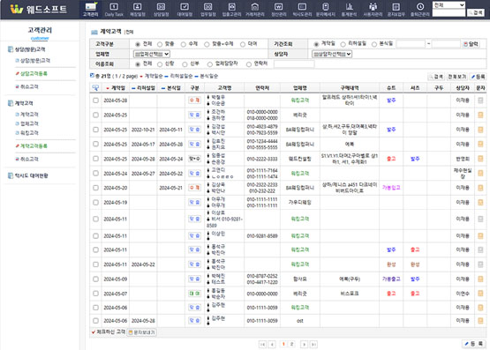Click the period start date field

pos(411,44)
